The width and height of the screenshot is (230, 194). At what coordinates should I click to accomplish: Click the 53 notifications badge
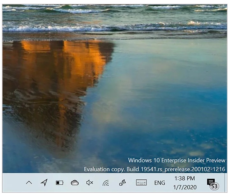(x=214, y=186)
